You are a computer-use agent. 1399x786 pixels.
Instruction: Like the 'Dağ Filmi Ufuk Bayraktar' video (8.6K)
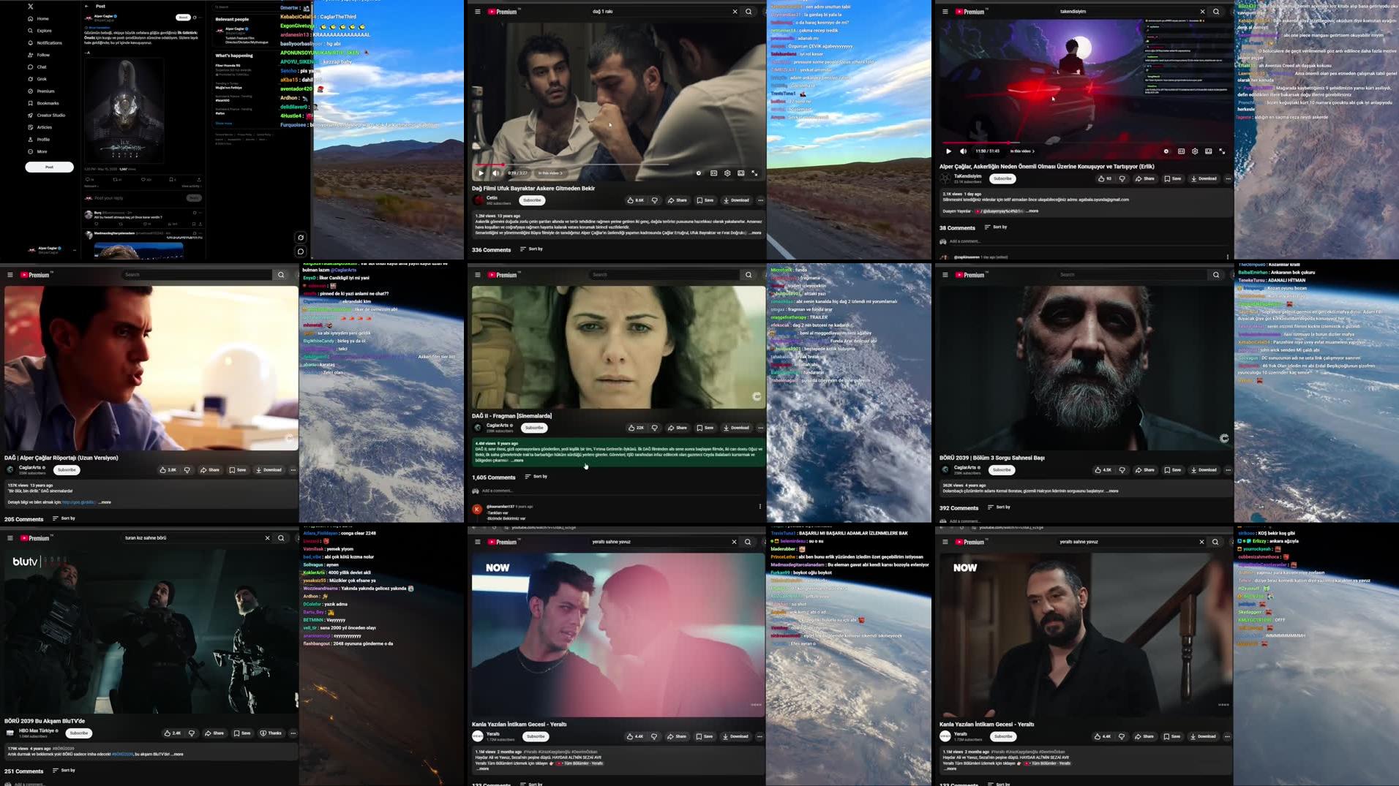tap(635, 200)
